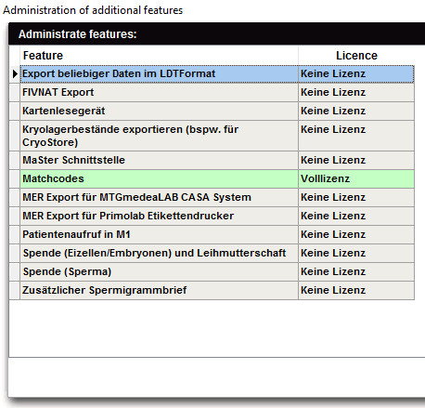
Task: Select 'Export beliebiger Daten im LDTFormat' feature
Action: 159,74
